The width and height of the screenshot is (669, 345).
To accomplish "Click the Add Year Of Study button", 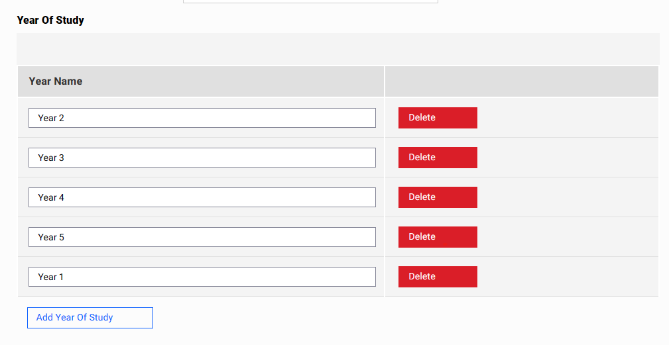I will [x=90, y=318].
